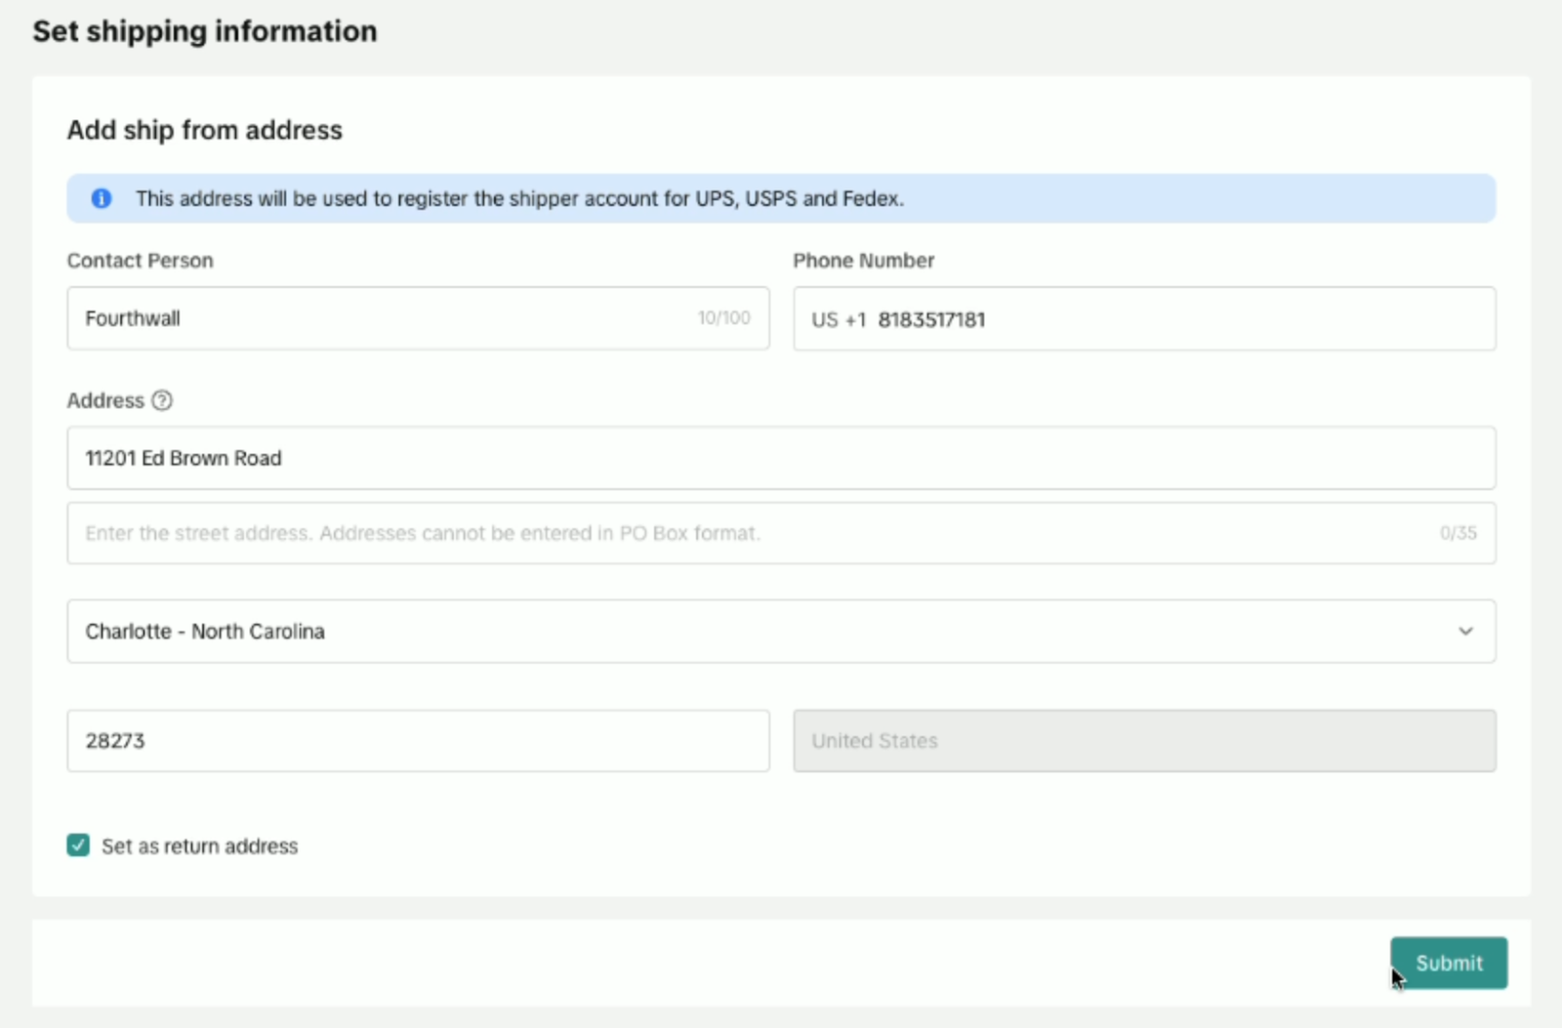Focus the empty second street address line
This screenshot has width=1562, height=1028.
(x=742, y=533)
